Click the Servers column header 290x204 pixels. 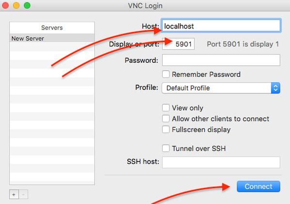coord(52,28)
